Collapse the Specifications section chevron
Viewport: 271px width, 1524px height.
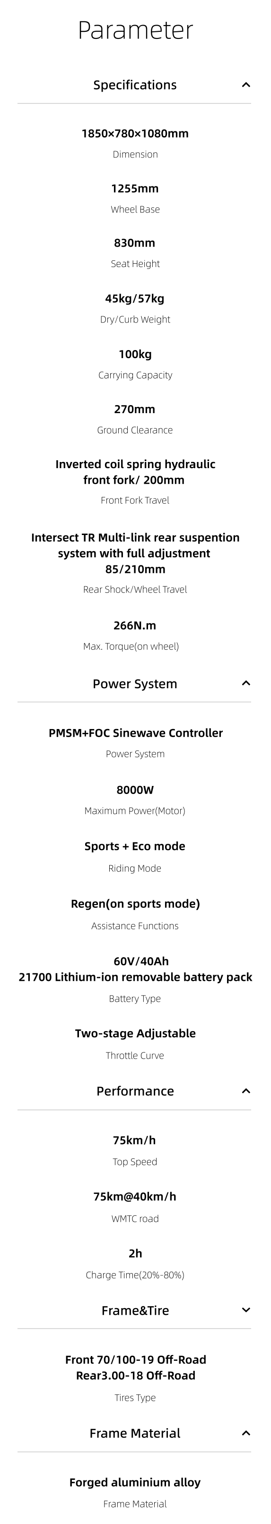coord(245,84)
